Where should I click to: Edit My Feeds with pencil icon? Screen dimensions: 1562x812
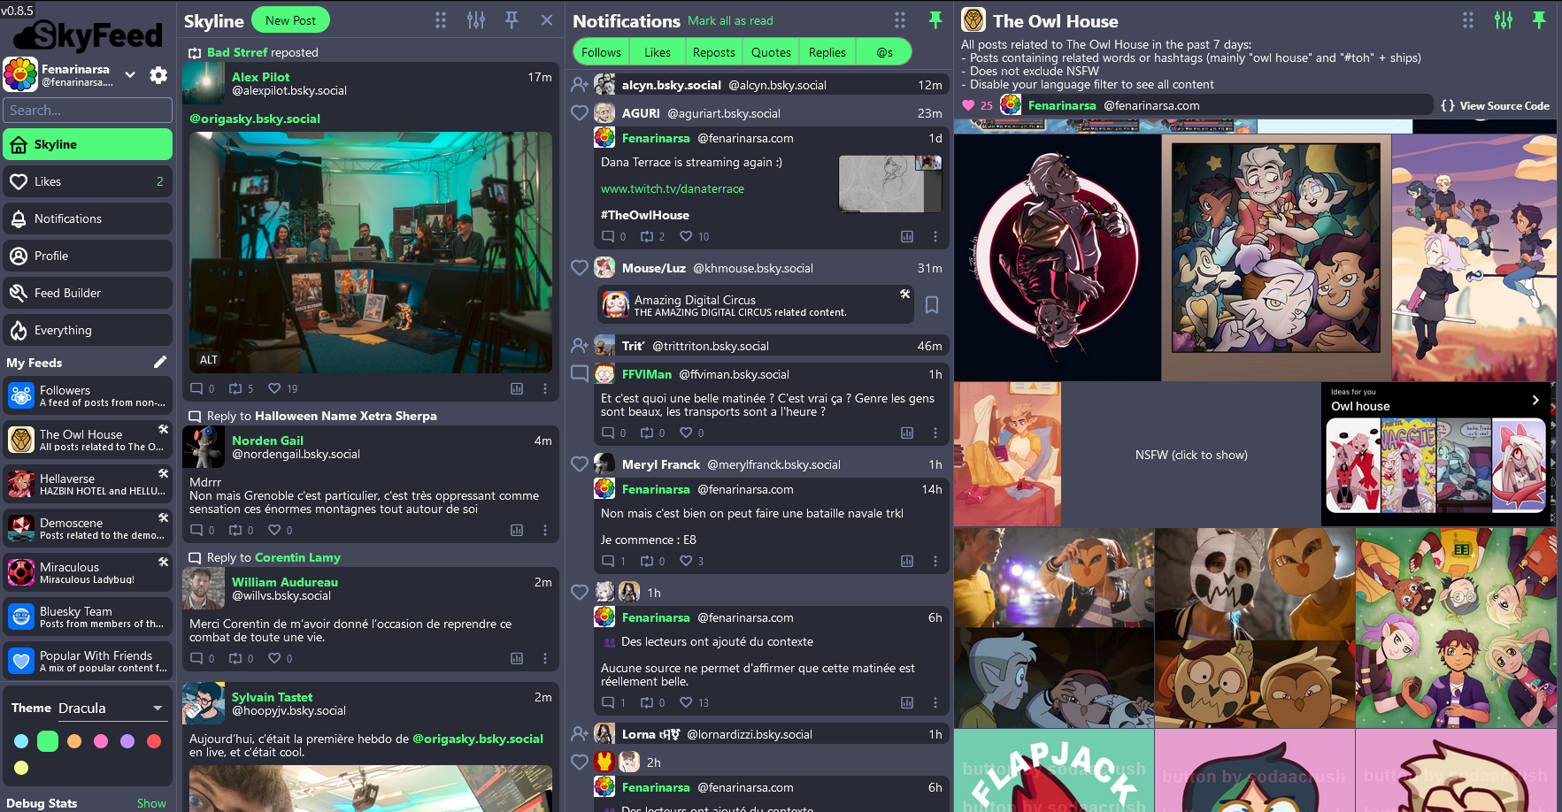point(160,362)
